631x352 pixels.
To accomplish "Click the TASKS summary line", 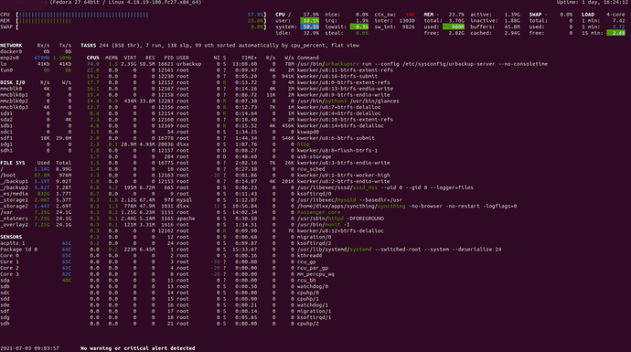I will tap(219, 46).
